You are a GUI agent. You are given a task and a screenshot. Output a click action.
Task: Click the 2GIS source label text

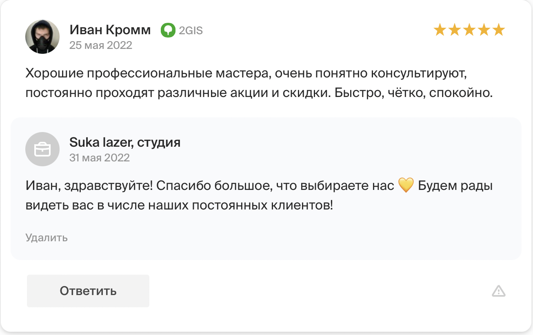pos(191,31)
